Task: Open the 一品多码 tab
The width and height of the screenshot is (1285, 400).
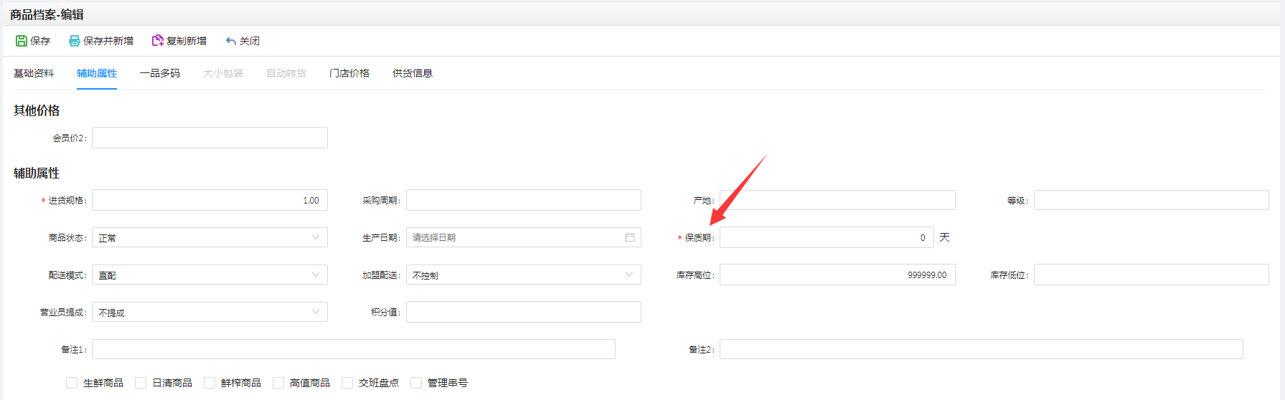Action: click(x=160, y=73)
